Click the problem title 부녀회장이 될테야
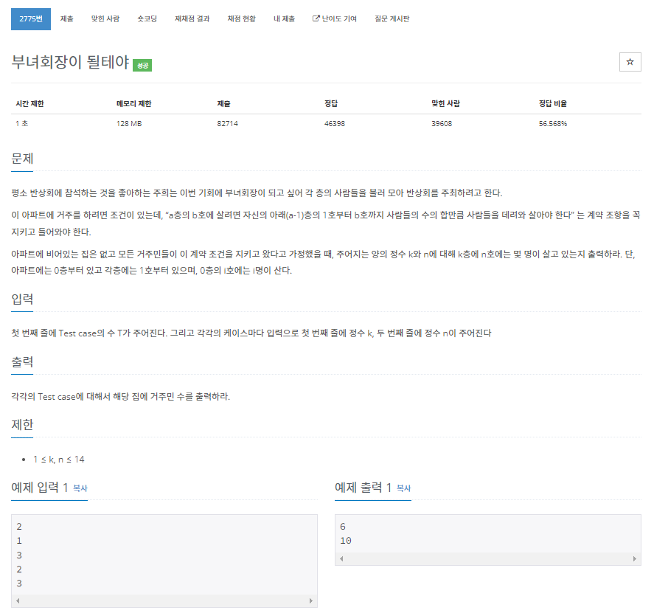This screenshot has height=613, width=654. [70, 62]
